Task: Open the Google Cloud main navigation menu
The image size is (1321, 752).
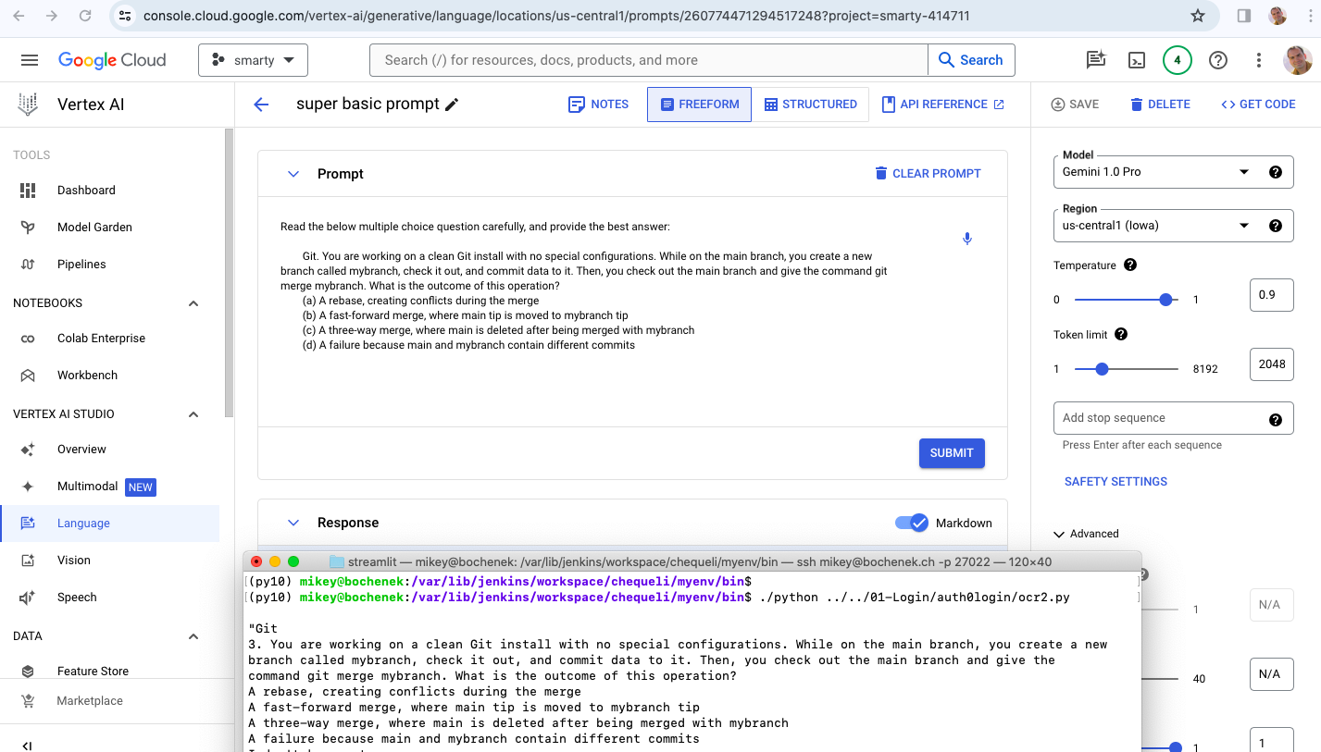Action: (30, 60)
